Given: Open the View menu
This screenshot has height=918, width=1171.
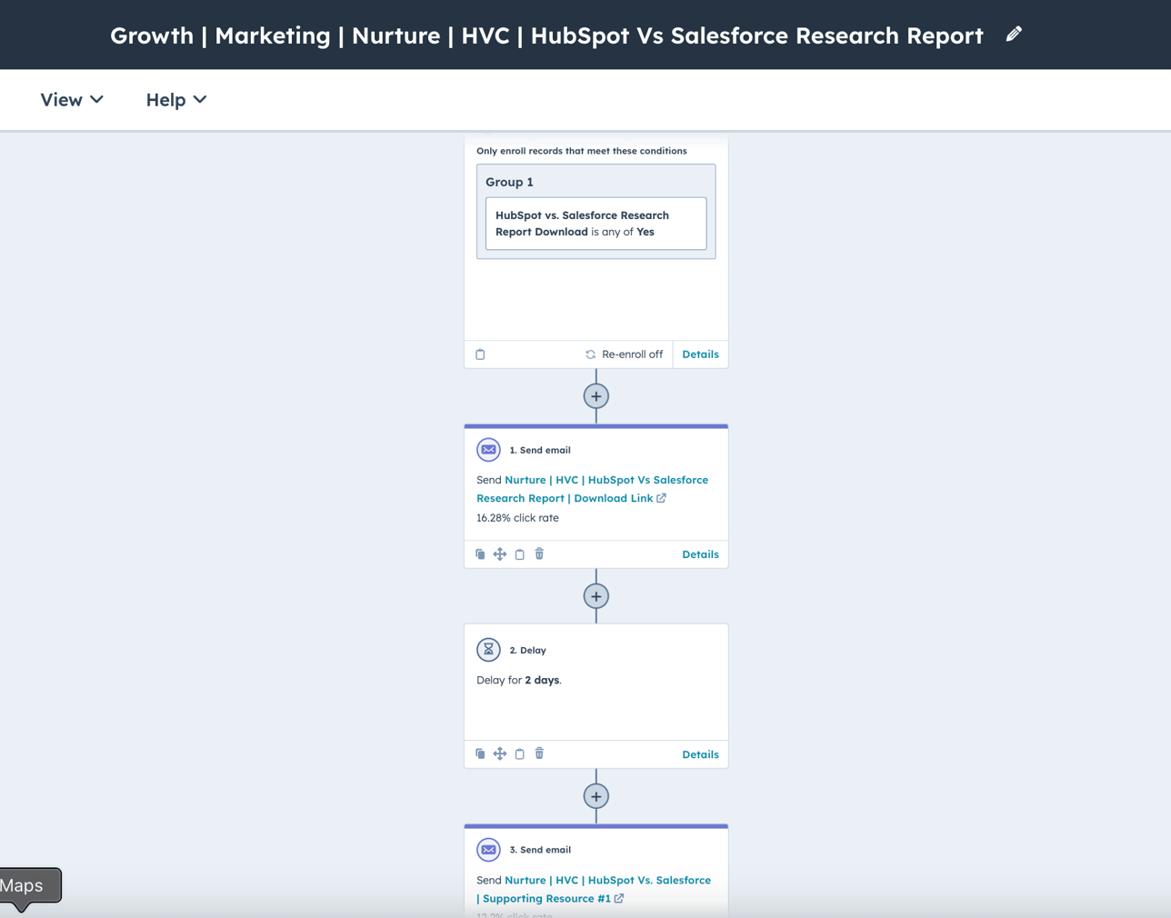Looking at the screenshot, I should pyautogui.click(x=71, y=100).
